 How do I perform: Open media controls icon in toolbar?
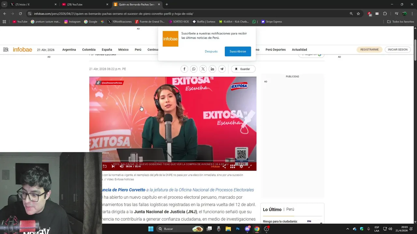pos(396,14)
